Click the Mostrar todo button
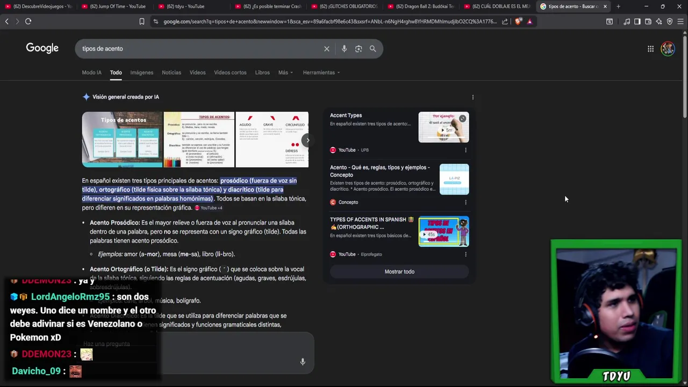The width and height of the screenshot is (688, 387). 399,272
